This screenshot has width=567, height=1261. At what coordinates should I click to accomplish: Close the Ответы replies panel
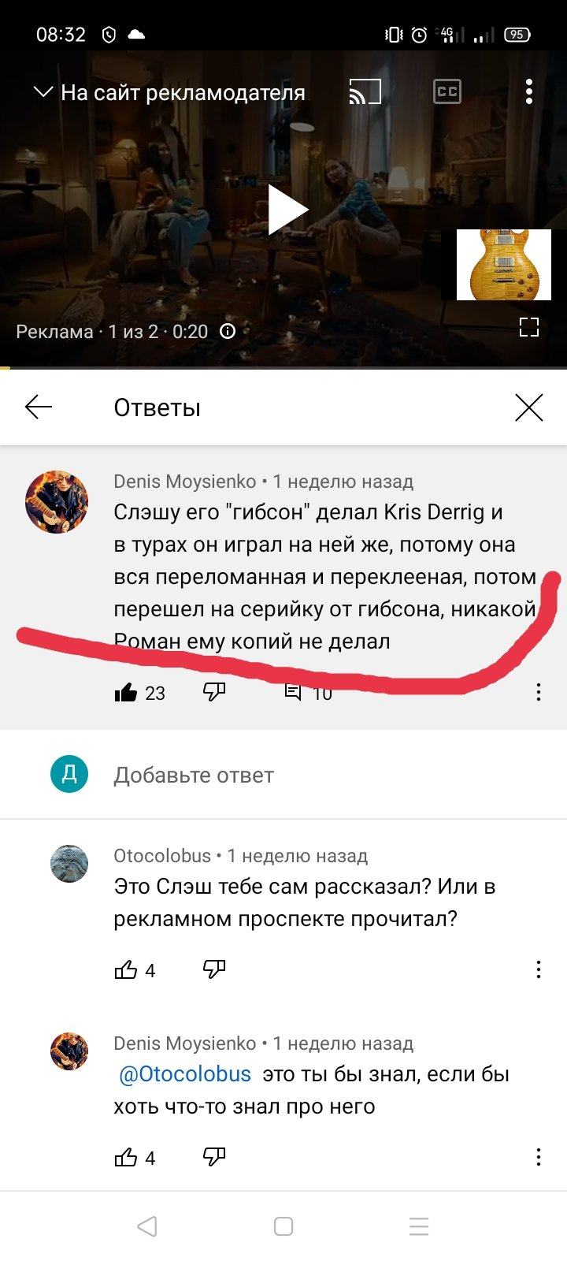tap(529, 407)
